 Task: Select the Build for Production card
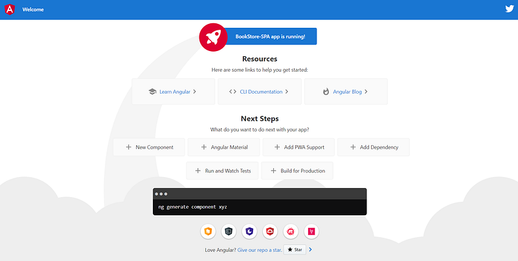click(297, 171)
